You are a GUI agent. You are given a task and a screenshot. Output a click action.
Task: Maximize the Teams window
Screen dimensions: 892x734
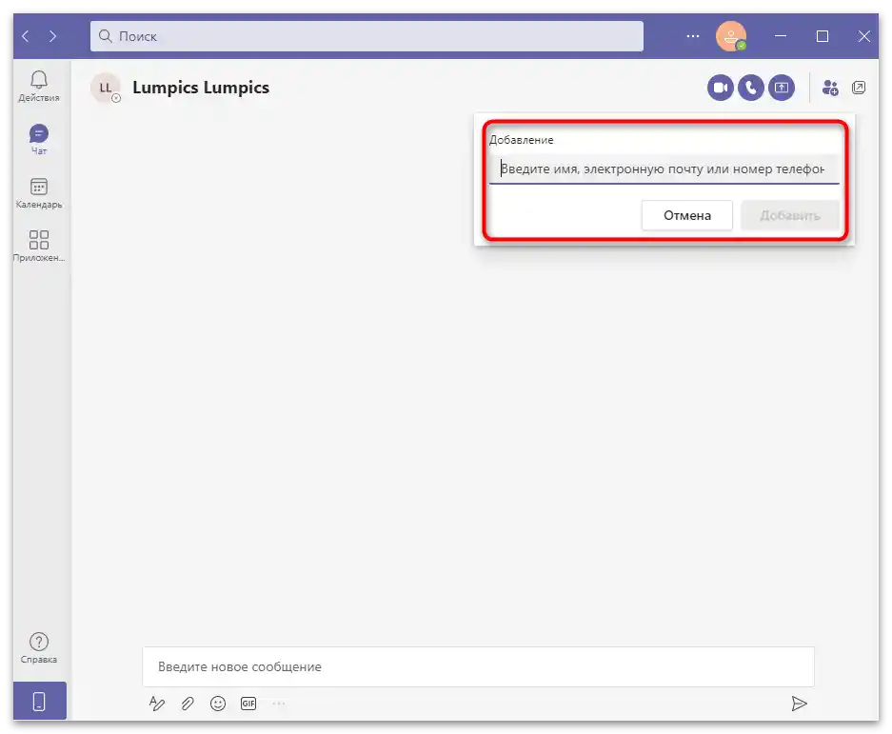(822, 36)
